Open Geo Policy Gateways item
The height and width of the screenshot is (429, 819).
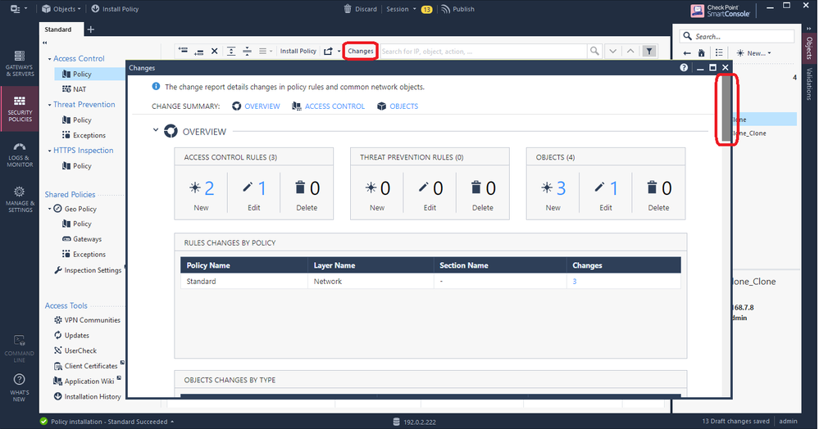pos(82,239)
